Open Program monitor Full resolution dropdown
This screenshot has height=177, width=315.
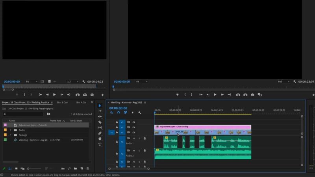tap(283, 81)
